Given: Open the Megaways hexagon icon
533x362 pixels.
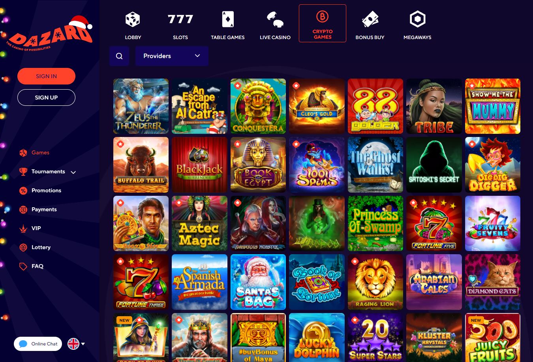Looking at the screenshot, I should pos(417,19).
